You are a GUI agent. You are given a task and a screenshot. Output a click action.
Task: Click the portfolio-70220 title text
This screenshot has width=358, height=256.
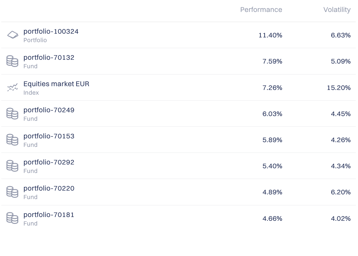coord(49,188)
